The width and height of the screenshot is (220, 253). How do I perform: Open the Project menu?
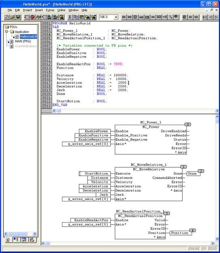click(x=28, y=10)
